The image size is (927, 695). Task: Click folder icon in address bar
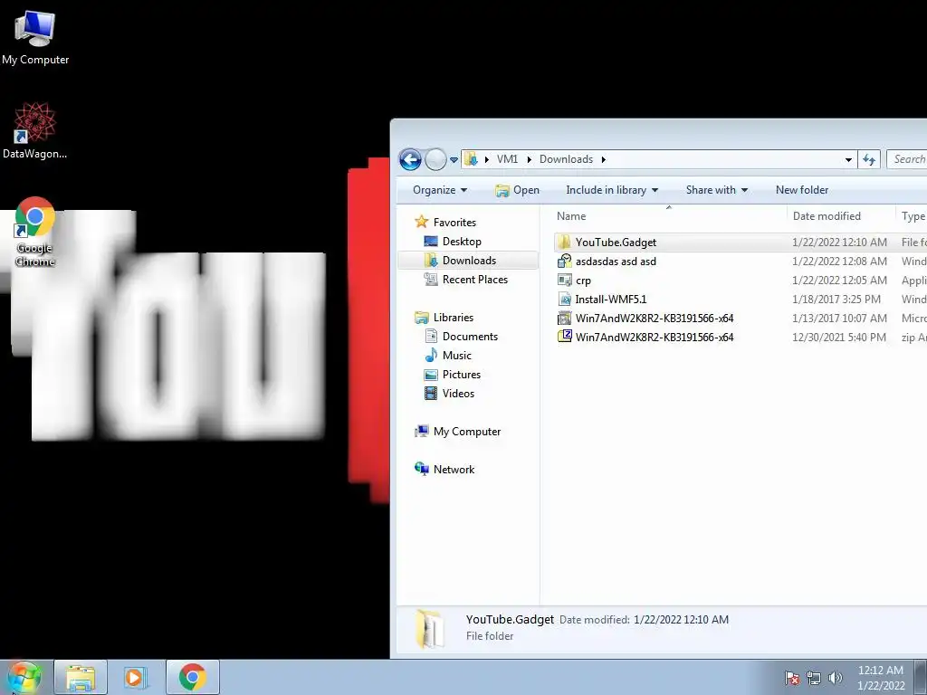pos(471,159)
